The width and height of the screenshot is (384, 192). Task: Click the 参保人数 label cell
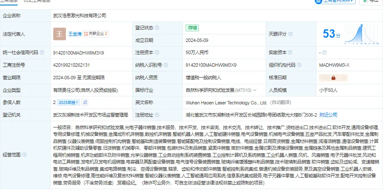point(26,102)
